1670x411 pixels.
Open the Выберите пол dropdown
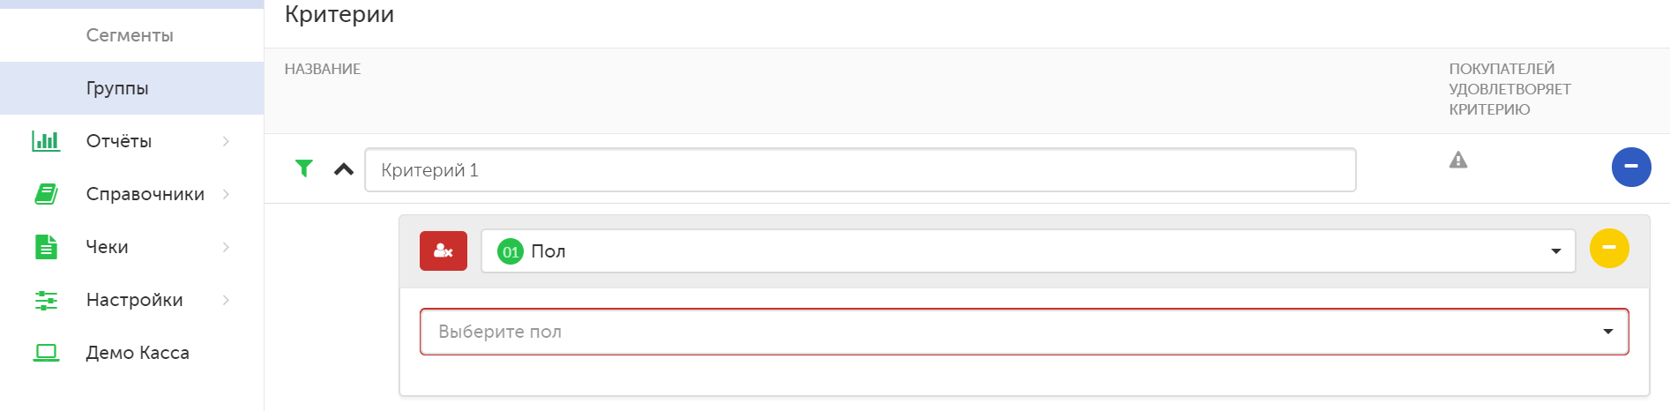[x=1025, y=332]
